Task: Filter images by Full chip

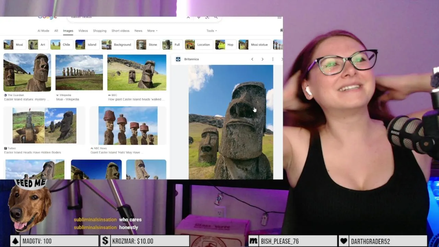Action: tap(172, 45)
